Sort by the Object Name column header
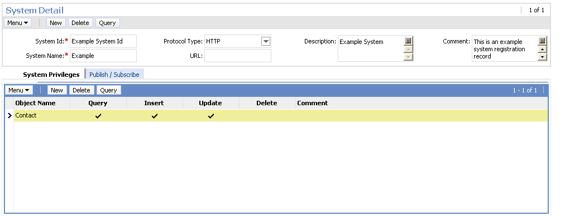 tap(35, 103)
